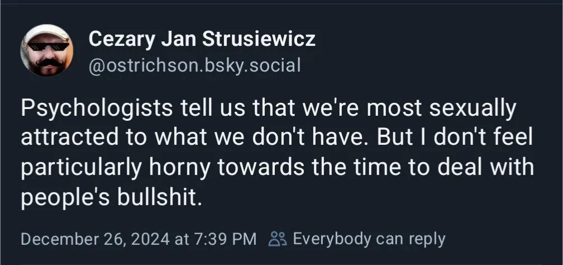Click 'bsky.social' part of the handle
This screenshot has height=265, width=563.
[253, 65]
